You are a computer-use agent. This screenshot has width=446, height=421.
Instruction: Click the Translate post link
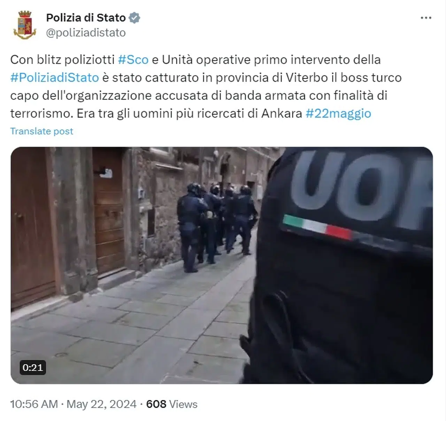[42, 131]
